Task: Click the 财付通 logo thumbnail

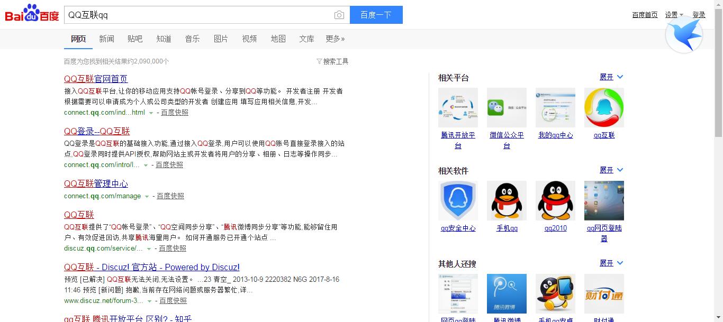Action: [x=604, y=293]
